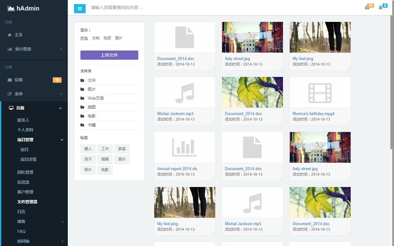Screen dimensions: 394x246
Task: Open first-row My feel.png thumbnail
Action: 320,37
